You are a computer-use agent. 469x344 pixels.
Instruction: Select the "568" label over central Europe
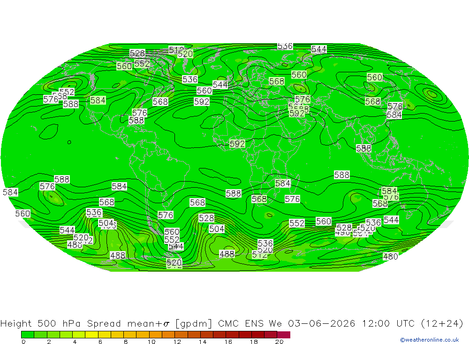pyautogui.click(x=277, y=82)
